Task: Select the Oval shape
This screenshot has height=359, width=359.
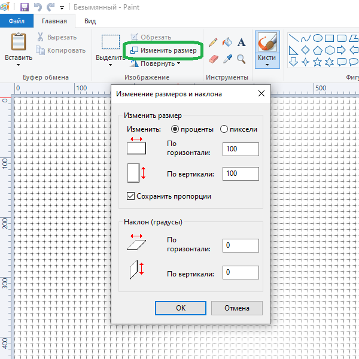Action: (318, 38)
